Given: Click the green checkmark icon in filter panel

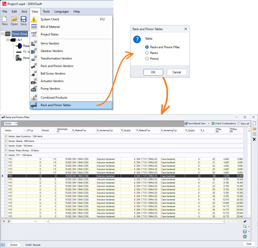Looking at the screenshot, I should click(245, 237).
